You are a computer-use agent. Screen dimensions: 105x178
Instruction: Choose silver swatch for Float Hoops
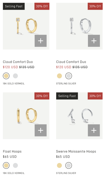coord(15,165)
